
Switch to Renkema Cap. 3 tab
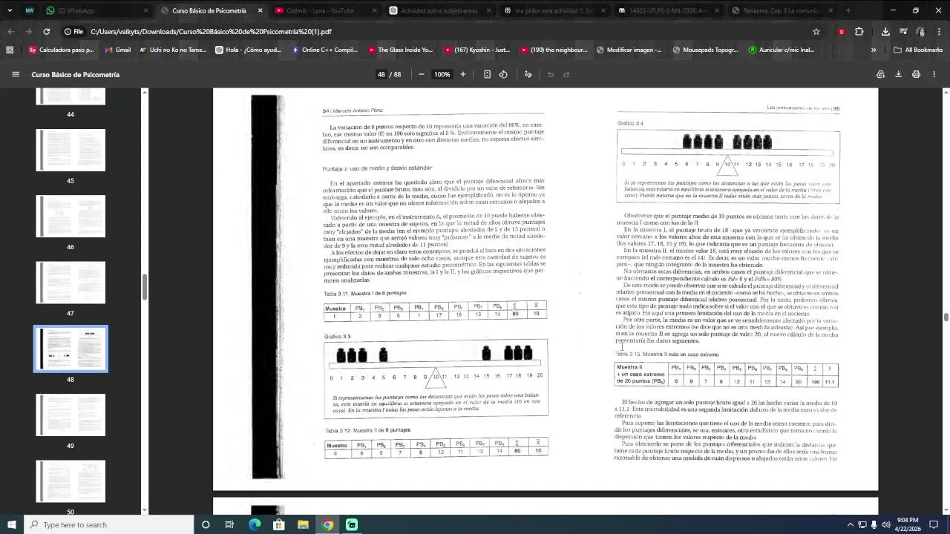pos(782,10)
